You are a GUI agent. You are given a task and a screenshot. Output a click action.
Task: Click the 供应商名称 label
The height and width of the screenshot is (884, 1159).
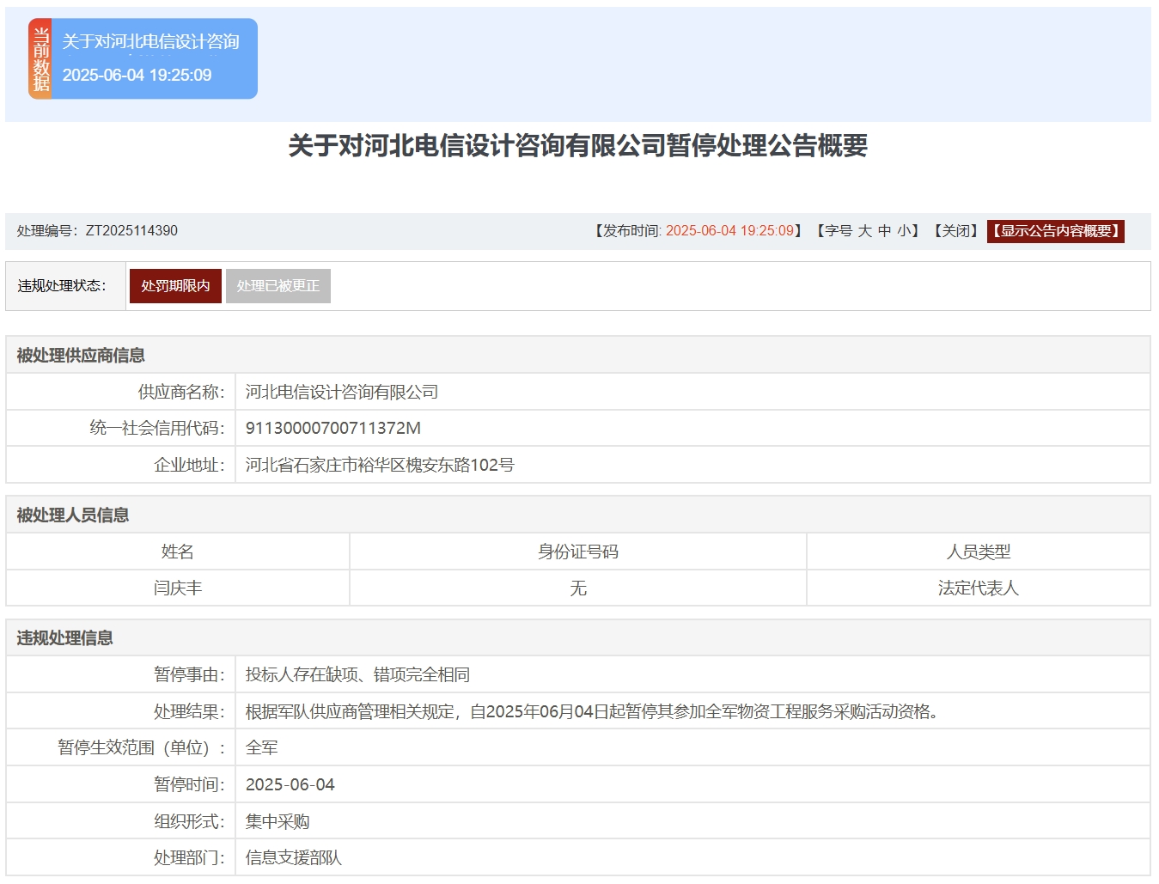point(181,392)
